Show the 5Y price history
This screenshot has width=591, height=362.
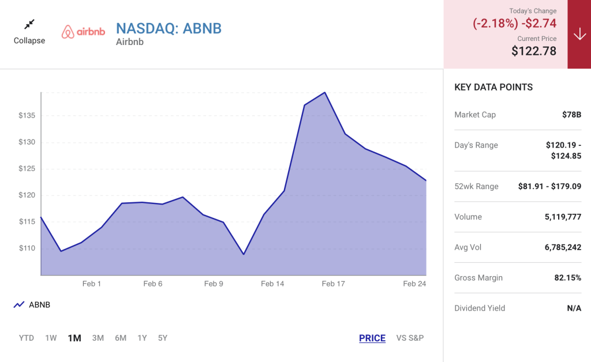[162, 338]
